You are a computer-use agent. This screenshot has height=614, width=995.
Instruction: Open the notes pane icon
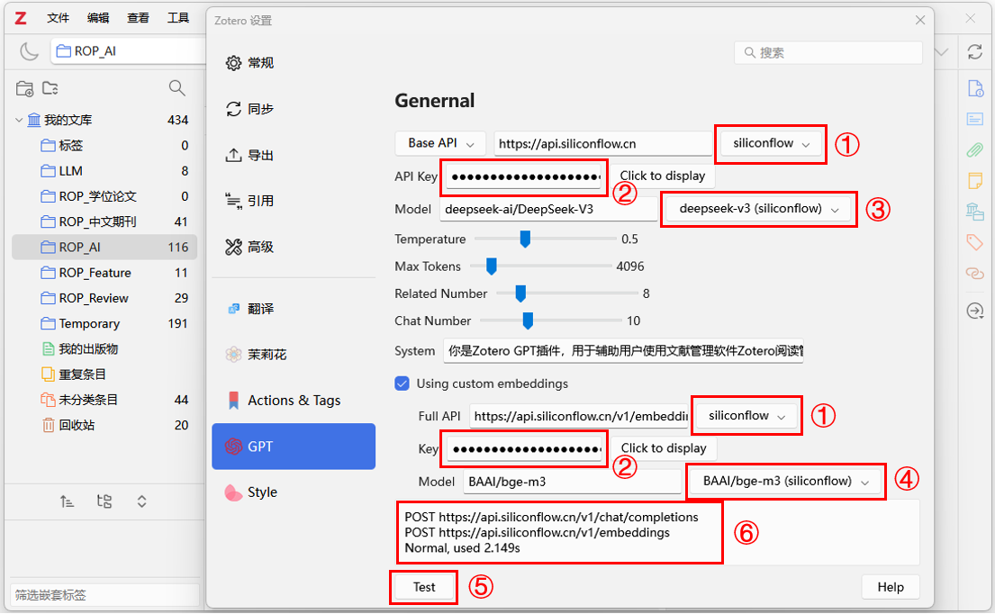point(975,180)
